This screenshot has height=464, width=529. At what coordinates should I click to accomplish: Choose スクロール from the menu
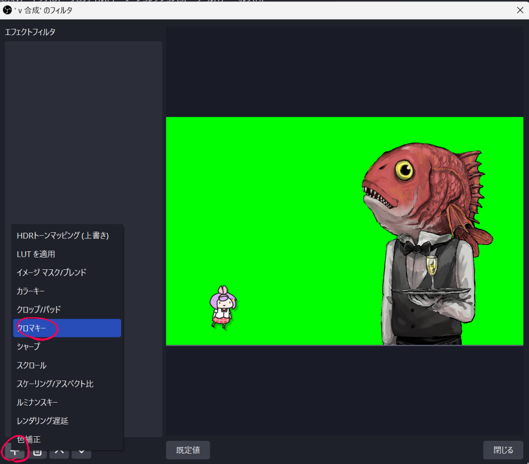coord(67,365)
